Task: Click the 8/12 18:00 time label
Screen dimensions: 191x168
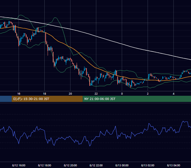Action: (x=44, y=165)
